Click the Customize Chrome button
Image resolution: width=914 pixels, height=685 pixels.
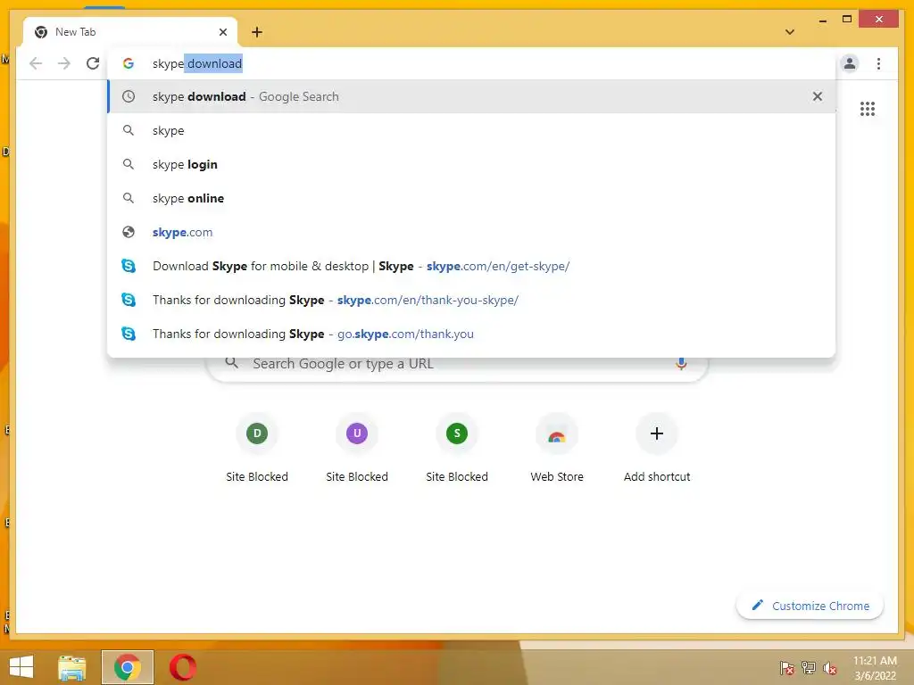[x=810, y=606]
